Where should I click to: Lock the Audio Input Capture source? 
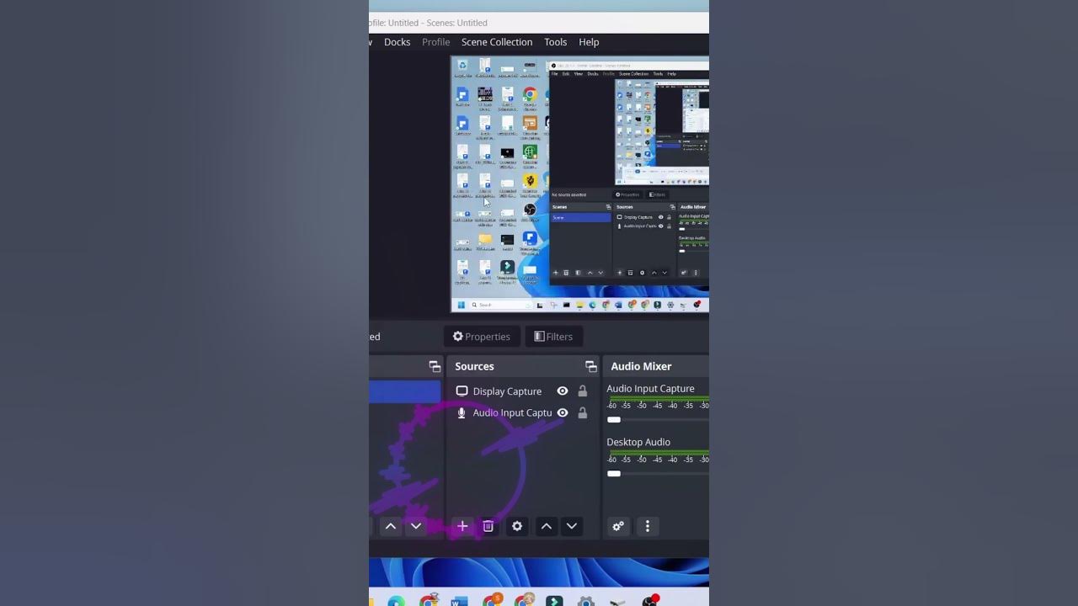point(582,413)
